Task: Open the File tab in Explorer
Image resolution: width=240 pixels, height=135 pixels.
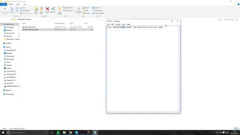Action: tap(3, 4)
